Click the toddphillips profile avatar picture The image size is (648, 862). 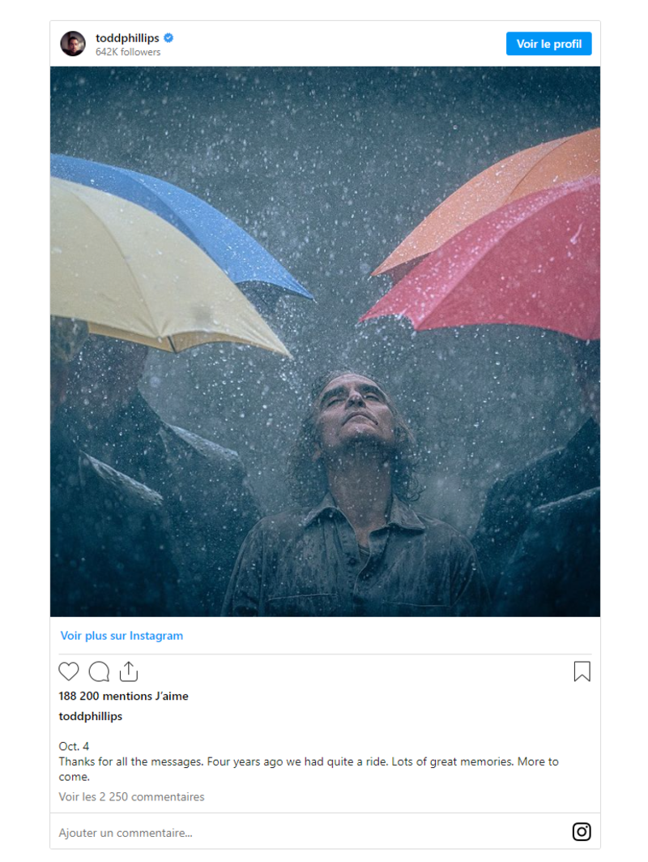tap(73, 44)
